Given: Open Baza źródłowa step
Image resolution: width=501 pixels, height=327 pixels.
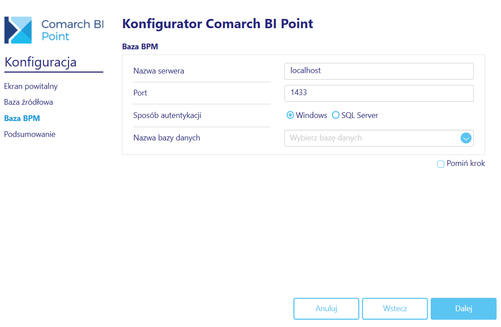Looking at the screenshot, I should click(x=29, y=103).
